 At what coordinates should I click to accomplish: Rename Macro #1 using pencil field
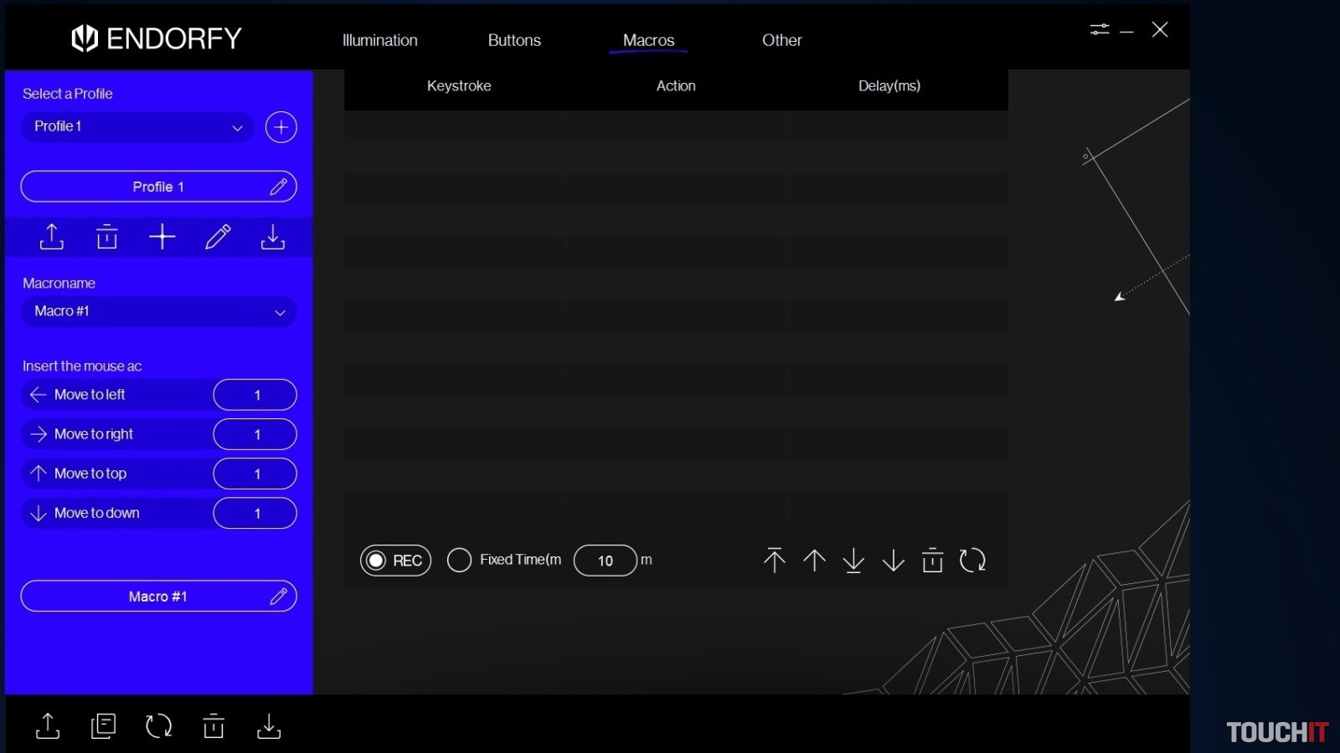pyautogui.click(x=278, y=597)
